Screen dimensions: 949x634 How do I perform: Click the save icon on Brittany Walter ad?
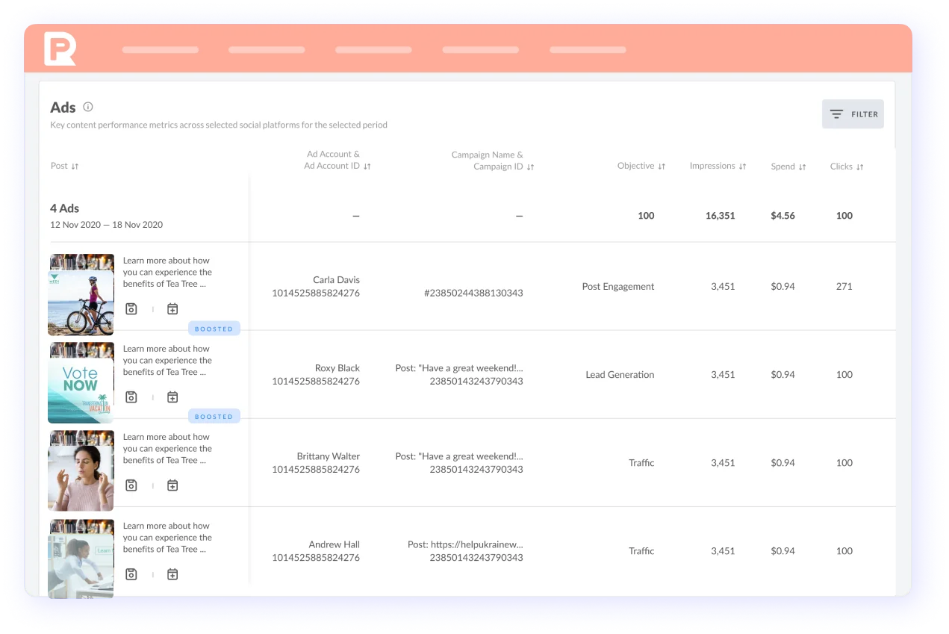point(131,485)
